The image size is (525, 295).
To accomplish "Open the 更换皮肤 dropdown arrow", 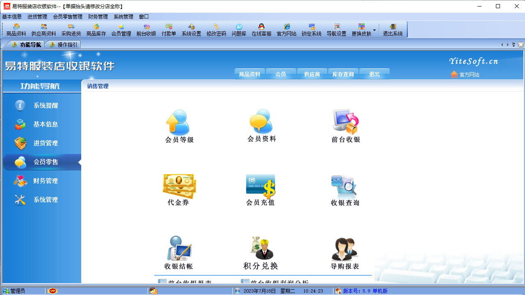I will coord(374,29).
